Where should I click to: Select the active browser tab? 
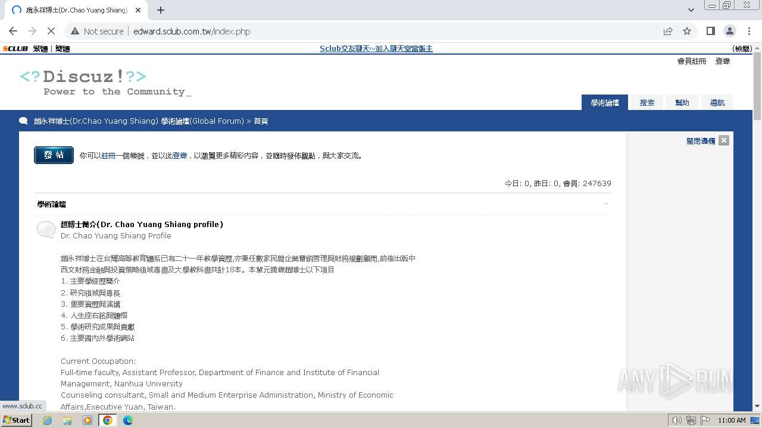(76, 10)
